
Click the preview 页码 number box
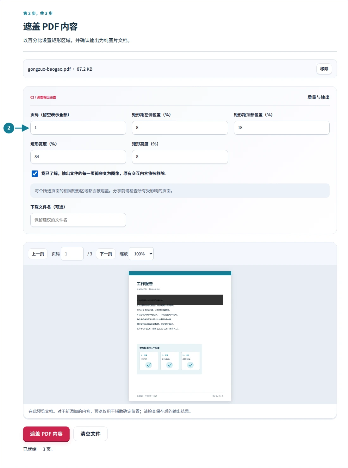pyautogui.click(x=72, y=254)
